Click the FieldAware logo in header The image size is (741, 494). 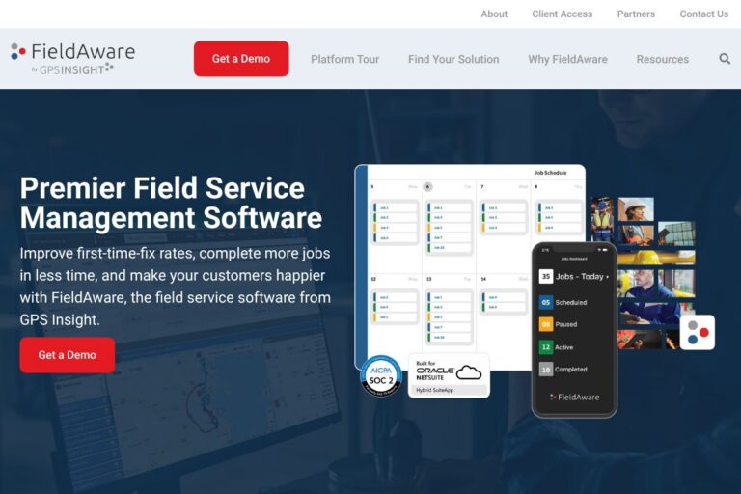pyautogui.click(x=73, y=58)
